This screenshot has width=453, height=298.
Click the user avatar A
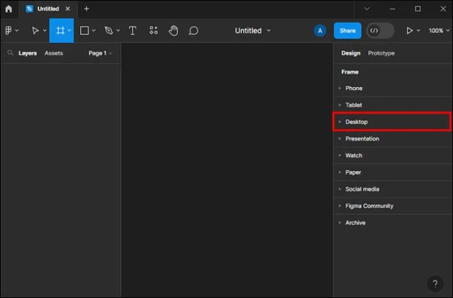(x=320, y=30)
